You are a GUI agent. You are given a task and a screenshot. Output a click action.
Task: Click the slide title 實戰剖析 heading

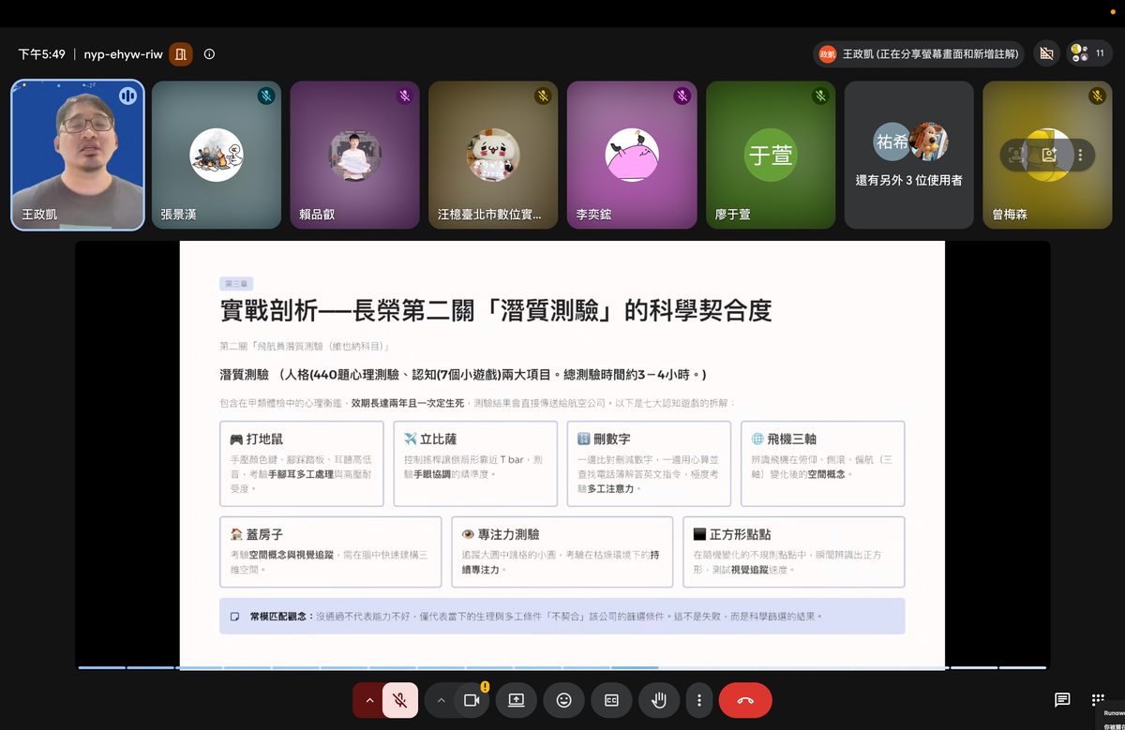coord(496,310)
